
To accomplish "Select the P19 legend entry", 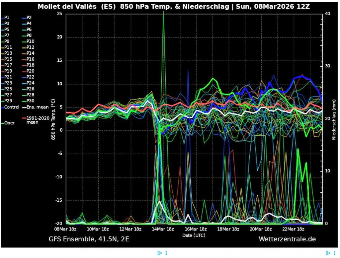I will (x=7, y=71).
